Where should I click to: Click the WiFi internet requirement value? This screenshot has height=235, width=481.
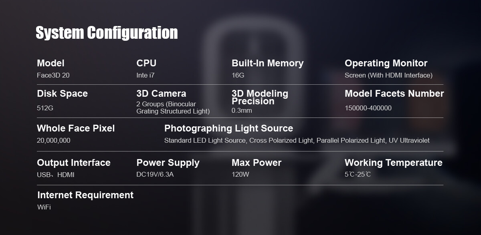click(x=44, y=207)
